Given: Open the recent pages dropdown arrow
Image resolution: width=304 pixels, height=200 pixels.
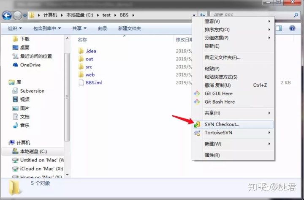Looking at the screenshot, I should [x=25, y=16].
